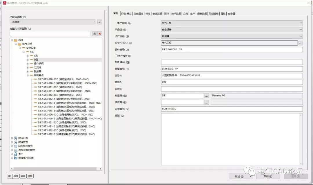Expand the 脱扣器 tree node
This screenshot has width=313, height=185.
click(x=28, y=71)
